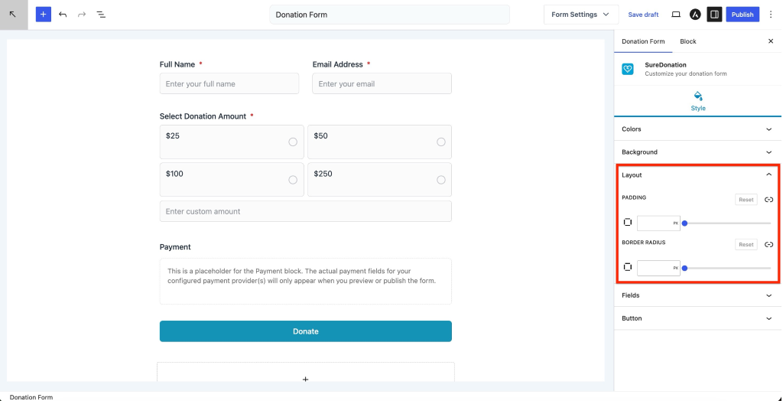Expand the Colors section
The image size is (783, 401).
(697, 129)
